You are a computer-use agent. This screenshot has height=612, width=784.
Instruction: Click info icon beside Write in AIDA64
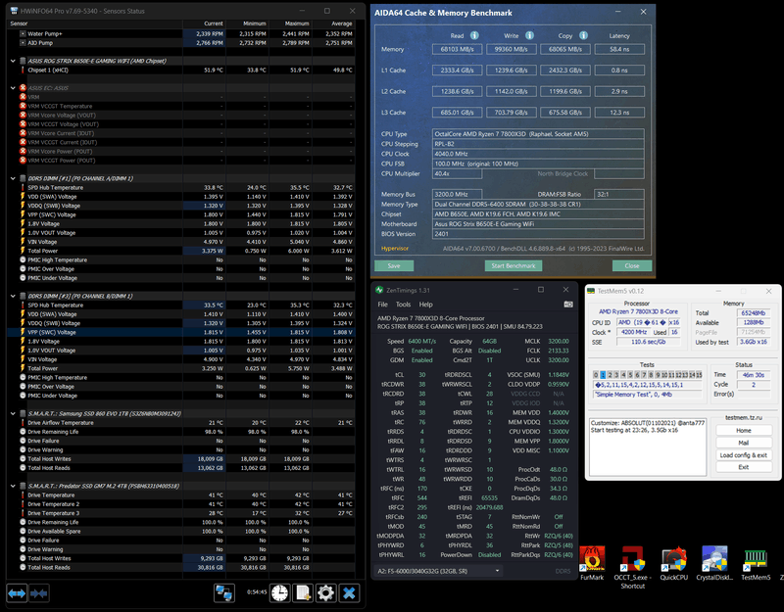529,35
